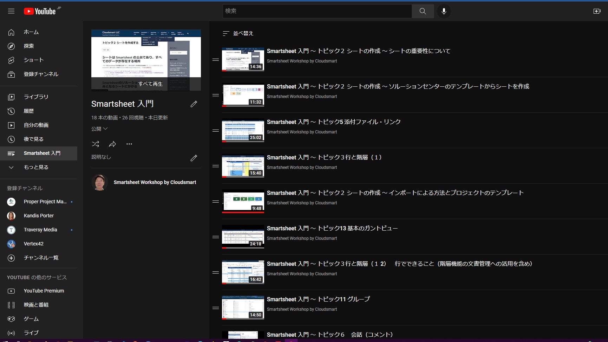
Task: Click the 24:18 video thumbnail
Action: click(x=243, y=237)
